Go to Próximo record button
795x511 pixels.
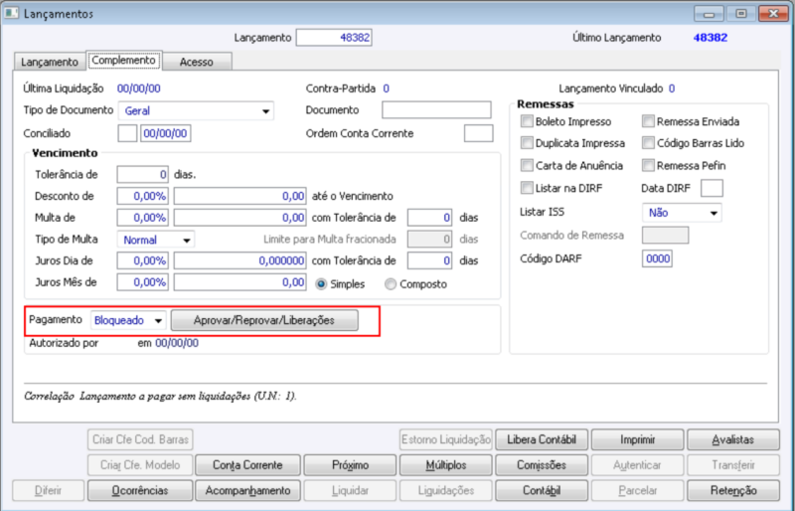(x=350, y=465)
